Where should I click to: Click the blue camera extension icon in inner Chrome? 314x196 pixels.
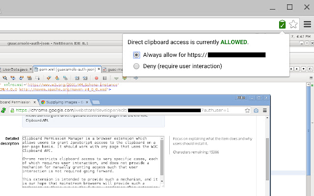pos(256,110)
